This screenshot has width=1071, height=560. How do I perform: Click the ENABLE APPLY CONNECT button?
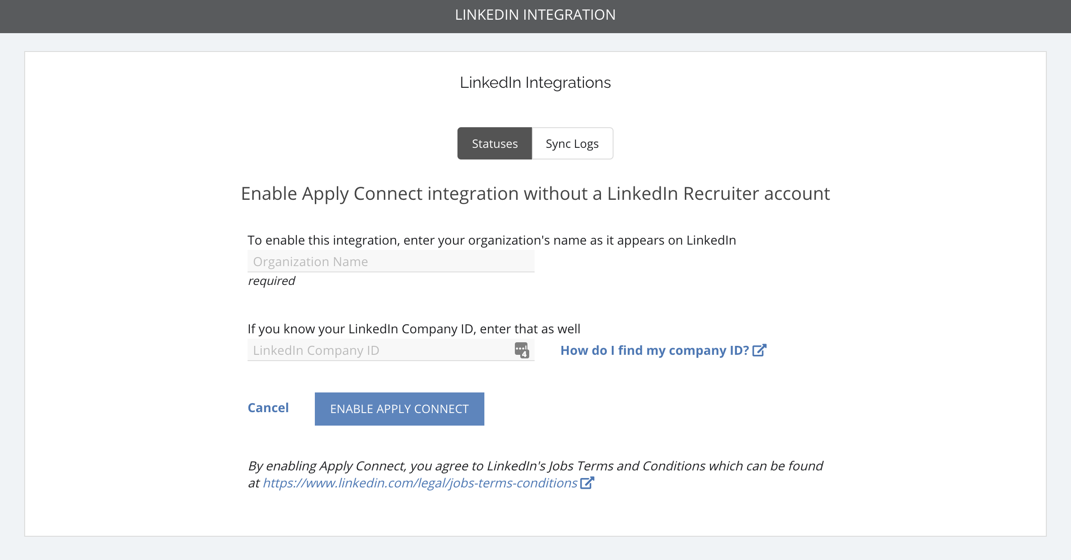[x=400, y=409]
